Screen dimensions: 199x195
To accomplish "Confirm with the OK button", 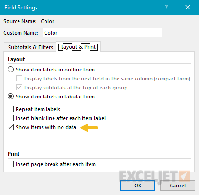I will pos(138,186).
